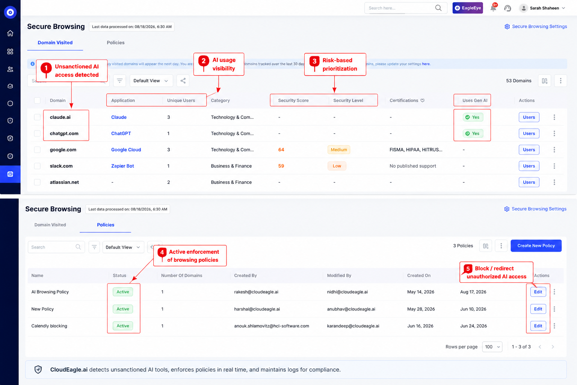Open row actions menu for claude.ai
This screenshot has width=577, height=385.
(x=554, y=117)
